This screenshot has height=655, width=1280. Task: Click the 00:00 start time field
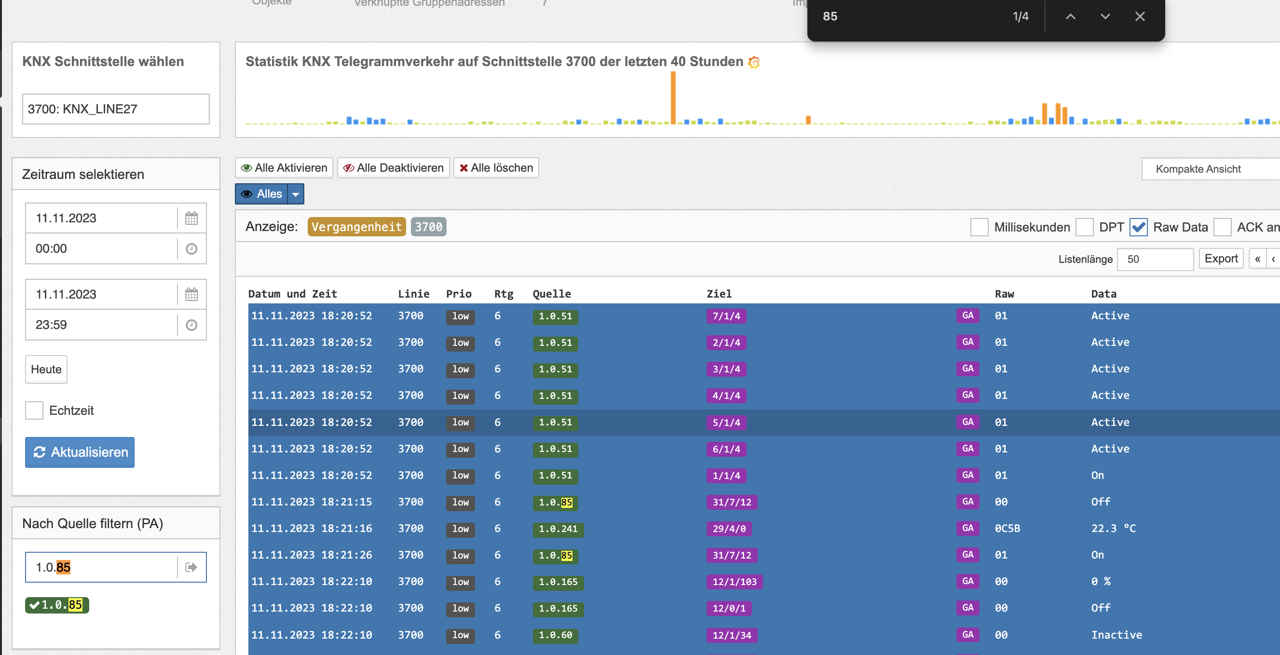(101, 248)
